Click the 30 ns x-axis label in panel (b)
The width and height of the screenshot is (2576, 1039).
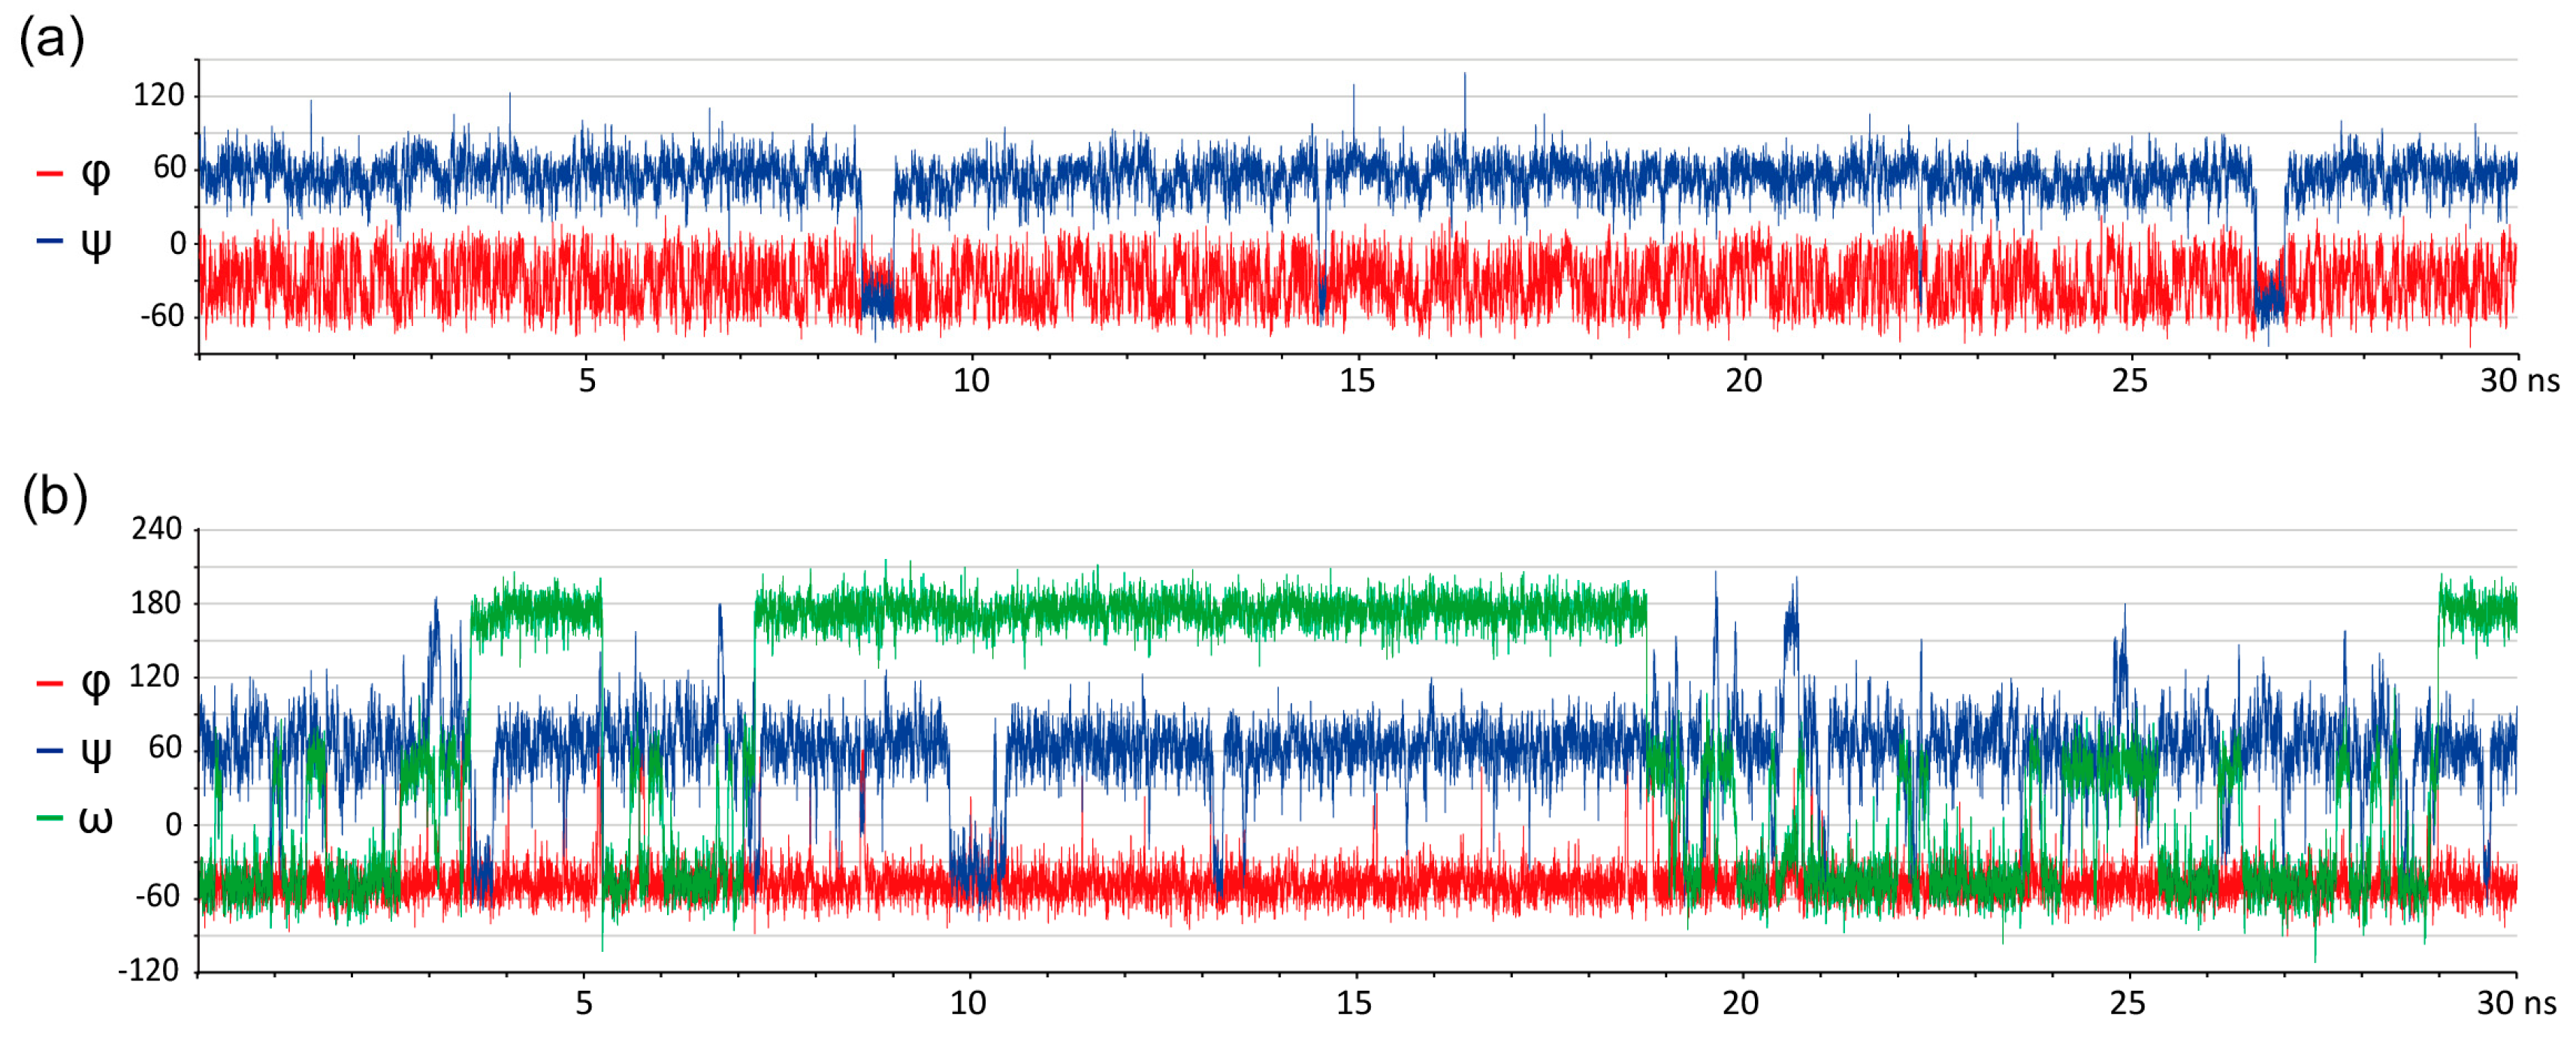(x=2516, y=1003)
